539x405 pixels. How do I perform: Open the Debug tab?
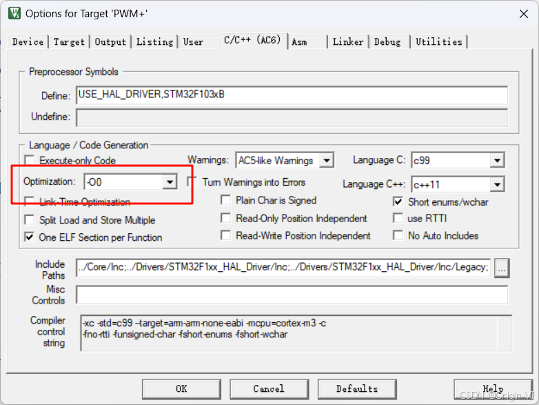coord(387,42)
